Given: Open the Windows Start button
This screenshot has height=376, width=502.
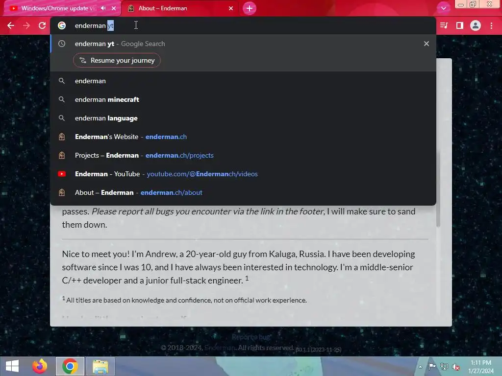Looking at the screenshot, I should [x=12, y=366].
